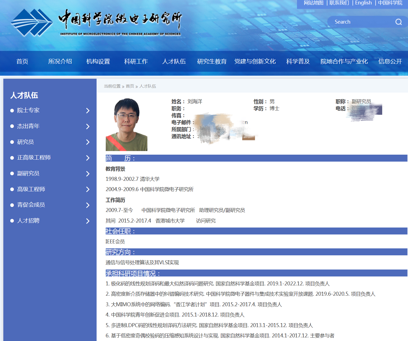This screenshot has width=408, height=341.
Task: Expand chevron next to 研究员
Action: tap(88, 142)
